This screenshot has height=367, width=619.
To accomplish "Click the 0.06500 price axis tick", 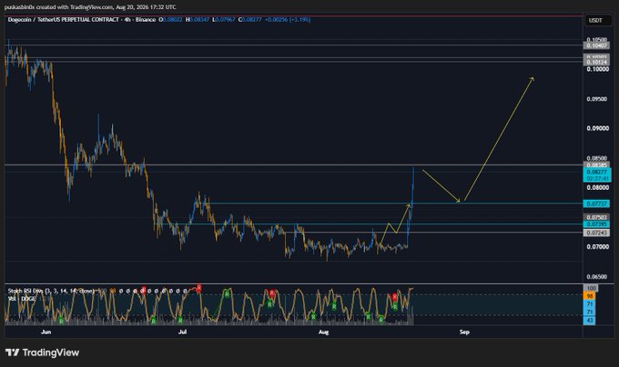I will pos(597,276).
